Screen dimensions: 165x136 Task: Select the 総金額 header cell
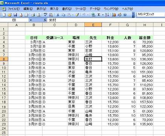(x=145, y=38)
